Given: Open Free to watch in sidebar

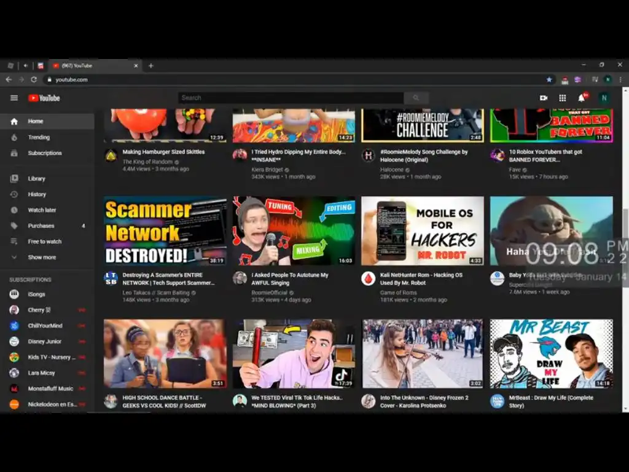Looking at the screenshot, I should (x=47, y=241).
